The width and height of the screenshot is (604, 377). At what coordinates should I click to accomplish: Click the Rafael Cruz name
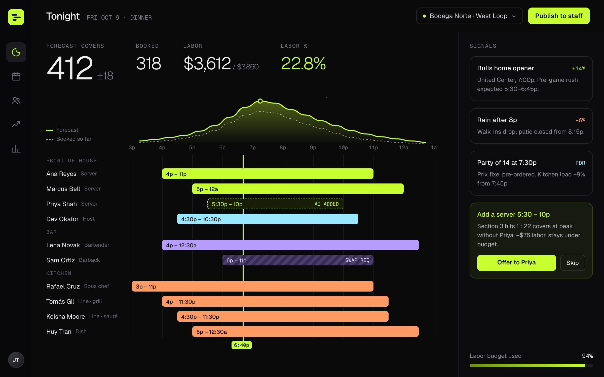63,286
